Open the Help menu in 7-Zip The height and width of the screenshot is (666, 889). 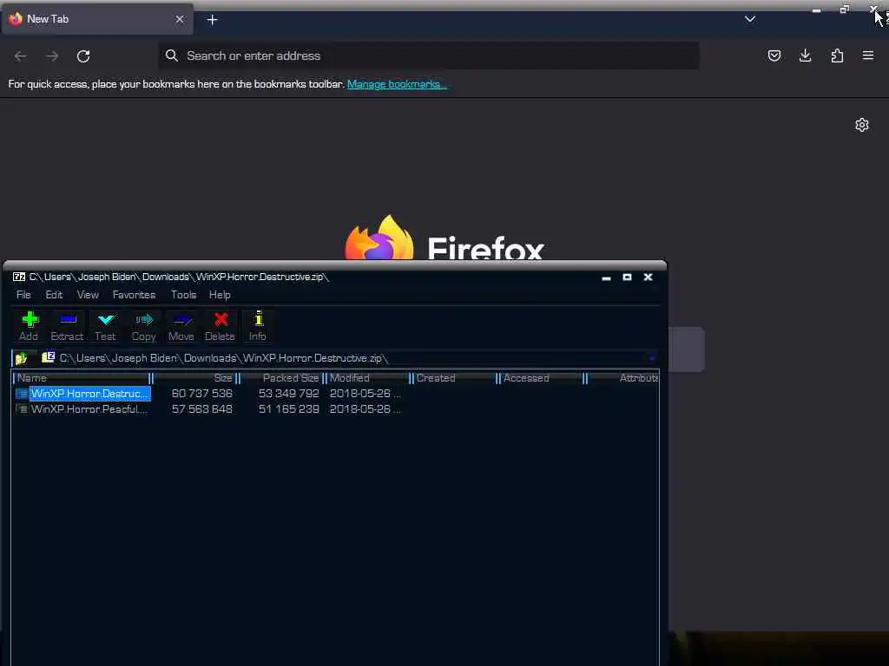point(220,295)
